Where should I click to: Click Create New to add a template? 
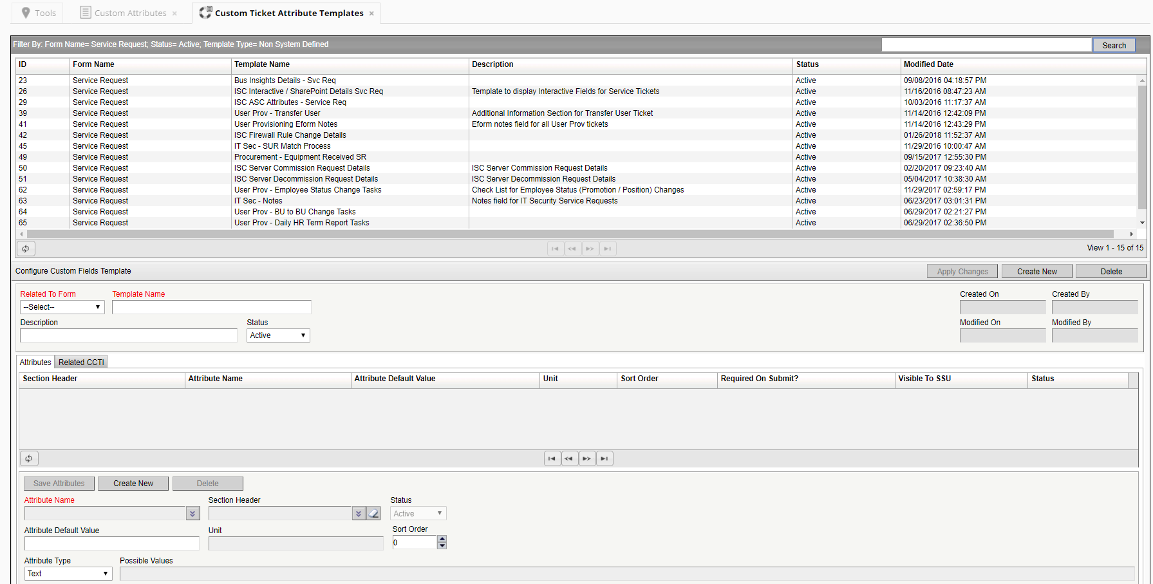tap(1036, 270)
